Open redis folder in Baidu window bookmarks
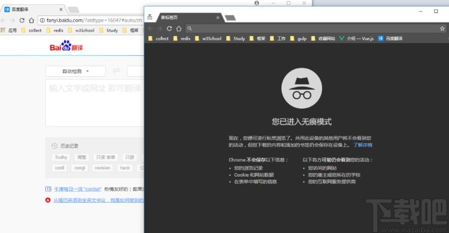The image size is (449, 233). coord(55,30)
